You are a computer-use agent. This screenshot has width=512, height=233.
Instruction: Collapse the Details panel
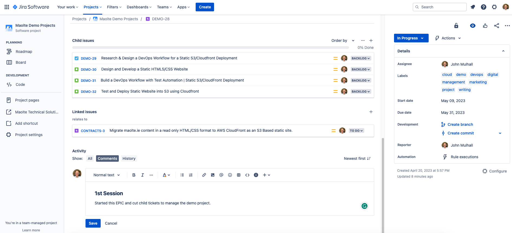503,51
